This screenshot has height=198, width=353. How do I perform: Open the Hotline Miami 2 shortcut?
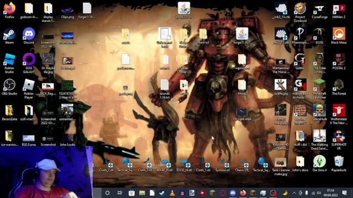[300, 114]
